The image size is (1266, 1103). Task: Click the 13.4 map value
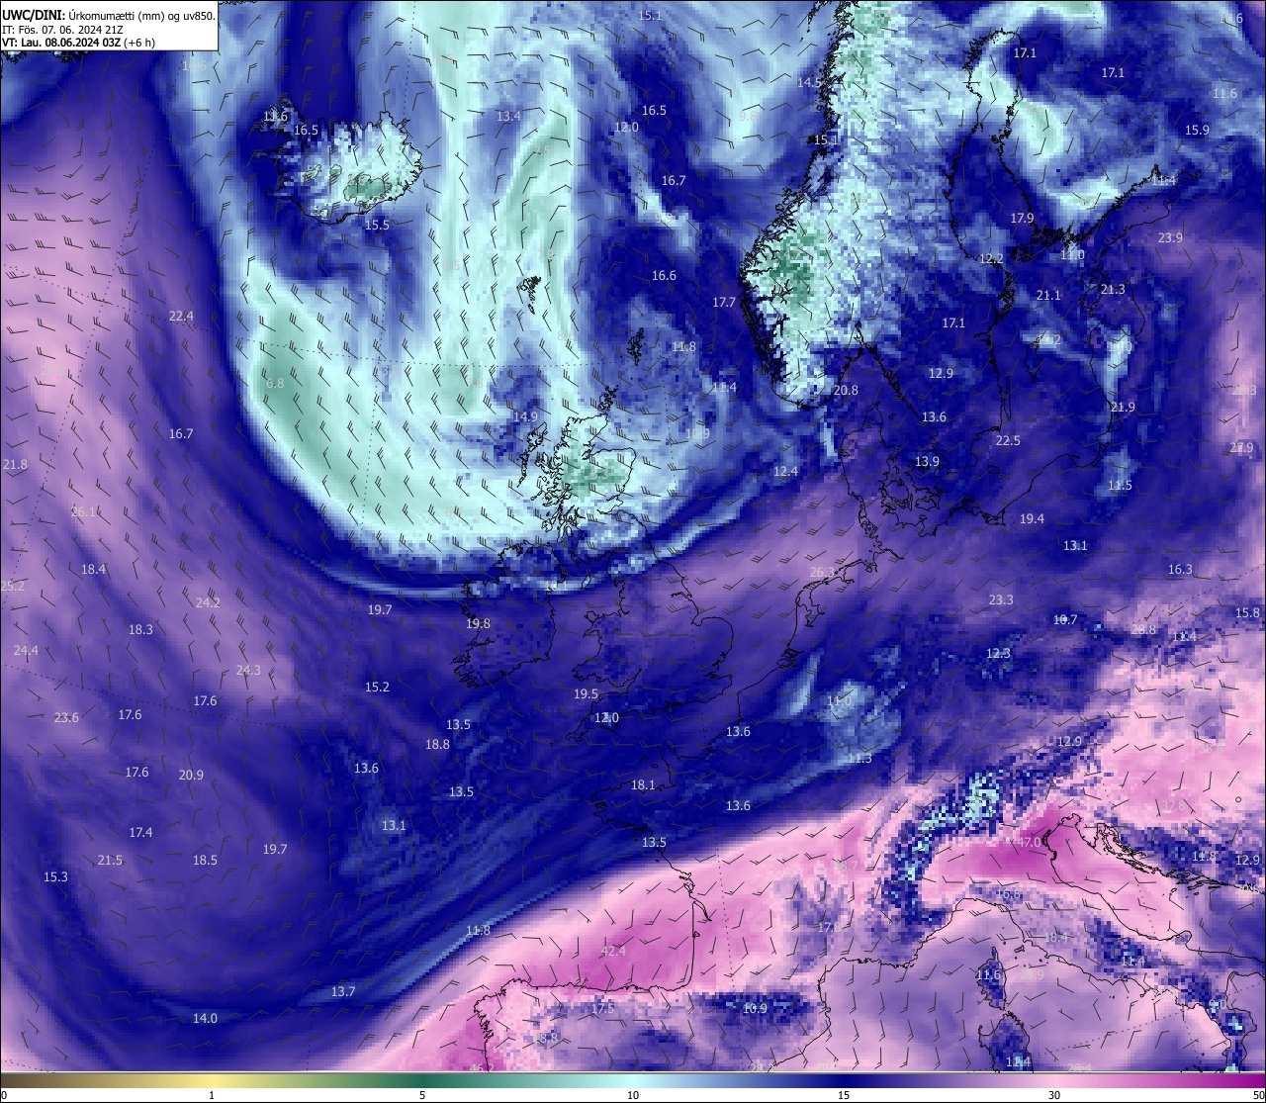pos(508,117)
